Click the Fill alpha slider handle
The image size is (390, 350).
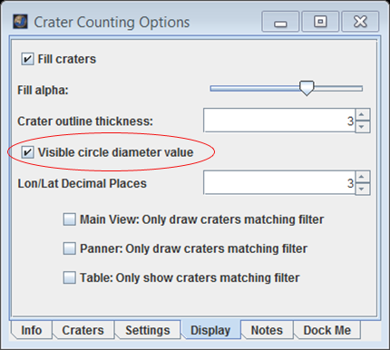pyautogui.click(x=307, y=88)
